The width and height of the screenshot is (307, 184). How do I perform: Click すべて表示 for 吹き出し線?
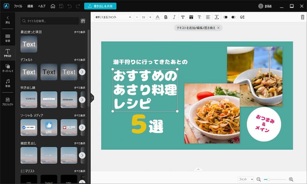(80, 88)
